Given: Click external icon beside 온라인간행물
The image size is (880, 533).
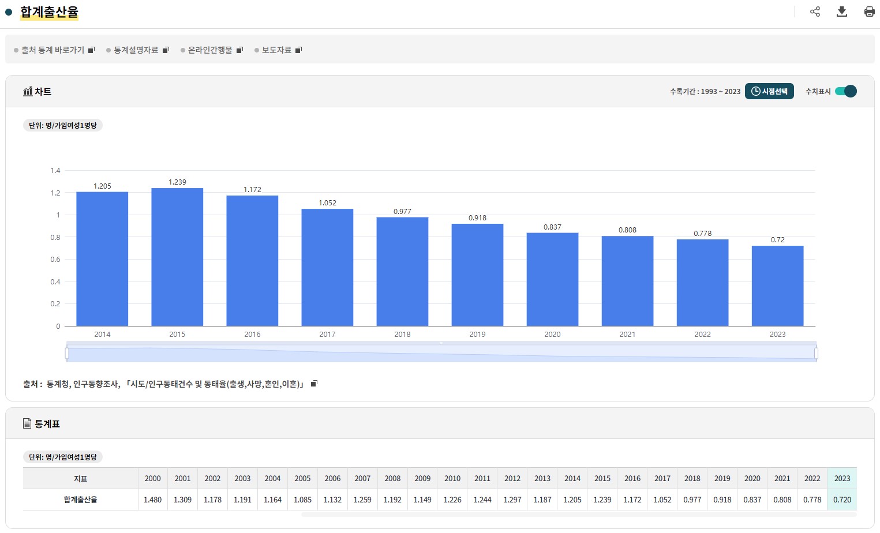Looking at the screenshot, I should click(240, 50).
